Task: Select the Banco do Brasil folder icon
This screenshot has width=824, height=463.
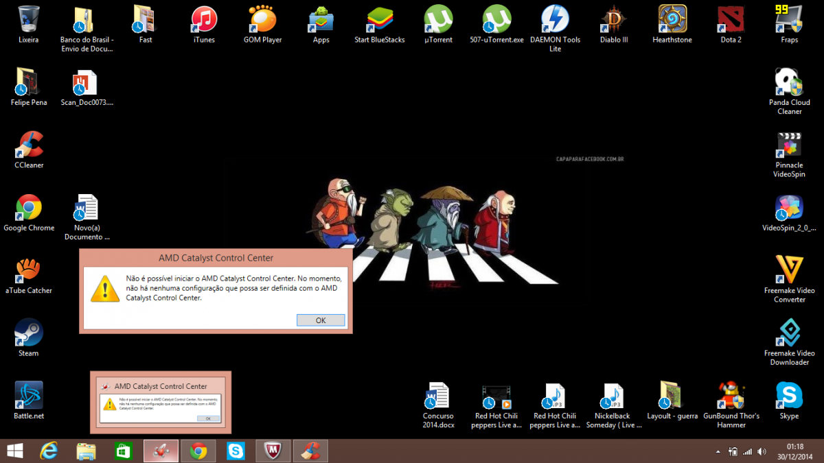Action: coord(87,28)
